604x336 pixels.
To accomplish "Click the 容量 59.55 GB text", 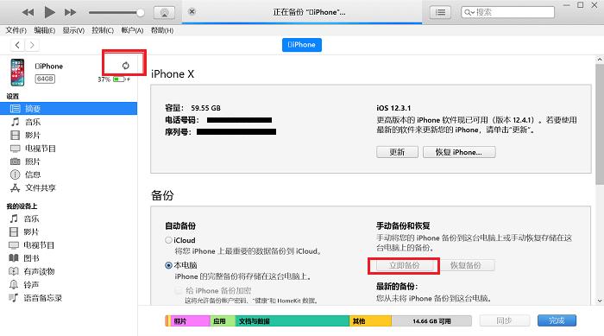I will [193, 108].
